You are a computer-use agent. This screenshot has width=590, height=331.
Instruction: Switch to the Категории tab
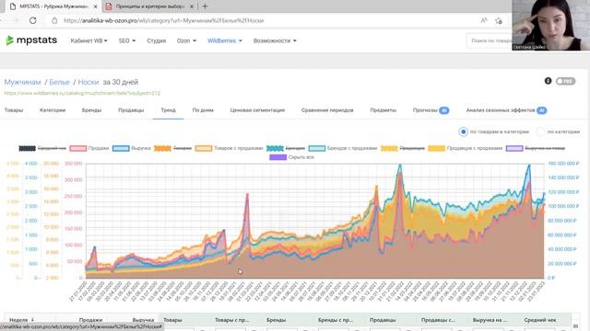[53, 110]
